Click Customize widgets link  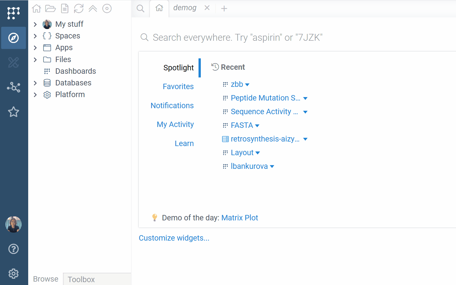(x=174, y=238)
